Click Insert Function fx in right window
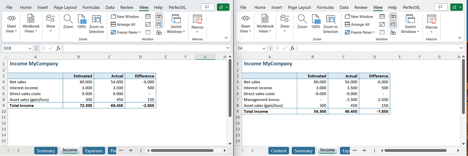 tap(292, 48)
